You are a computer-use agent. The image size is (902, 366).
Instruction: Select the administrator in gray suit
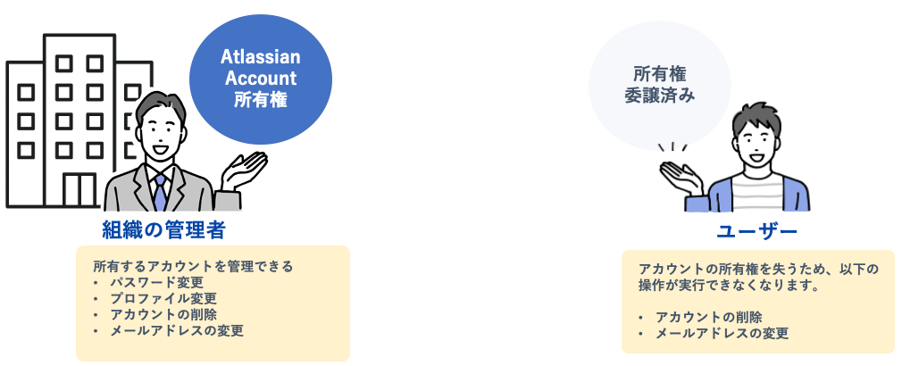(172, 153)
